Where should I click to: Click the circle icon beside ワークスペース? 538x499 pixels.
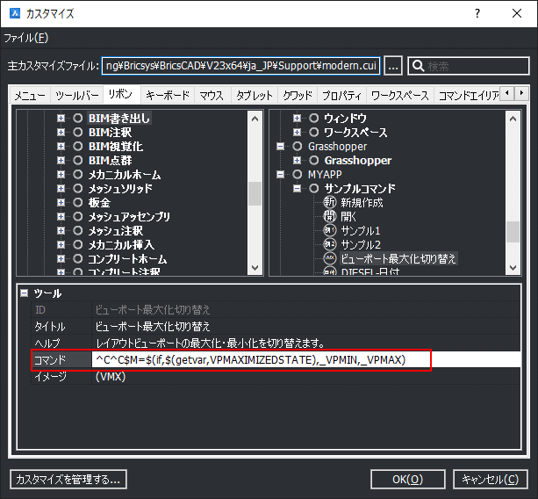pos(313,133)
